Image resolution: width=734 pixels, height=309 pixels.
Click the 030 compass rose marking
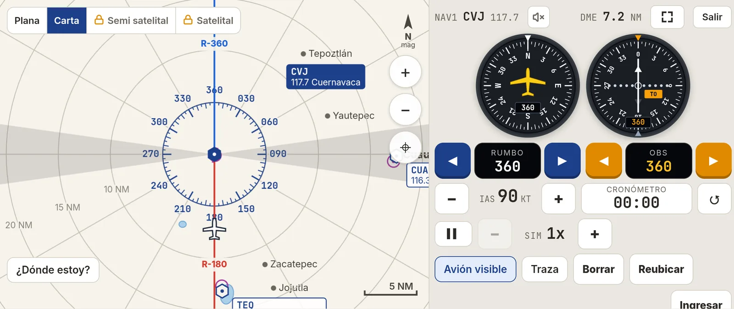pyautogui.click(x=246, y=99)
